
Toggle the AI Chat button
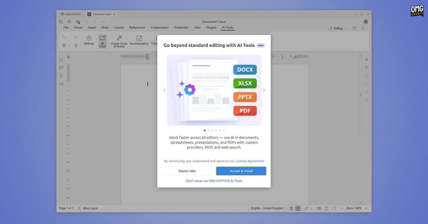coord(102,41)
